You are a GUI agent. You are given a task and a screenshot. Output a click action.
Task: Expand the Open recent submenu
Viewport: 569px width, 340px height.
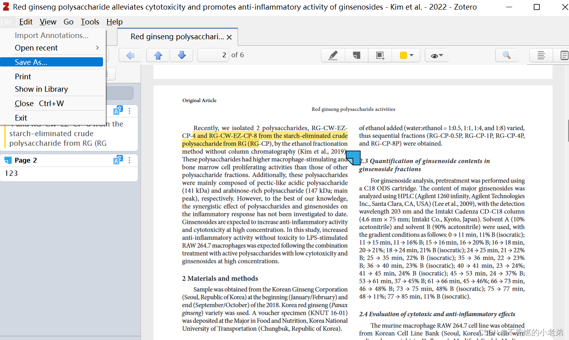click(52, 48)
